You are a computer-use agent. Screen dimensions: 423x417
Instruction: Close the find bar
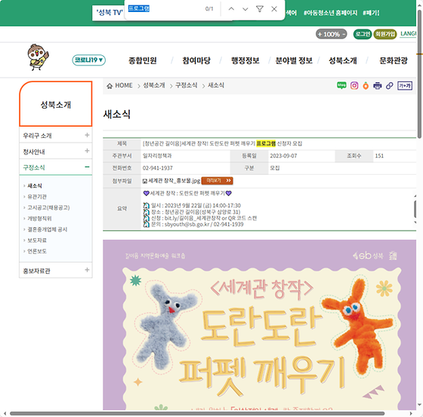[274, 9]
